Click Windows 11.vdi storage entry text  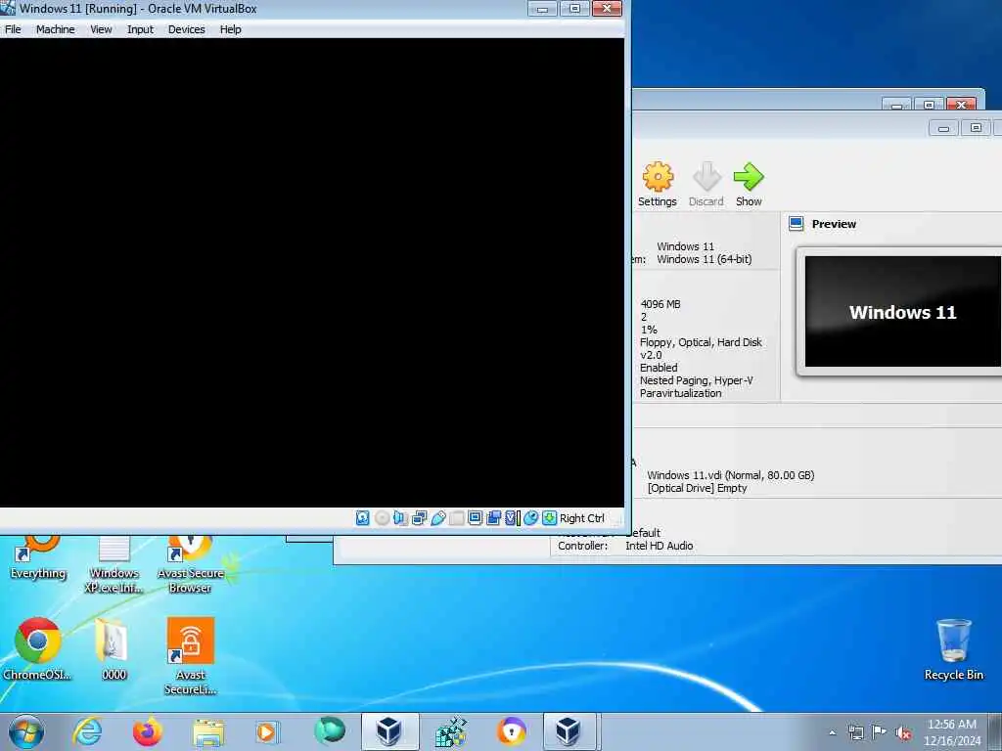coord(730,475)
